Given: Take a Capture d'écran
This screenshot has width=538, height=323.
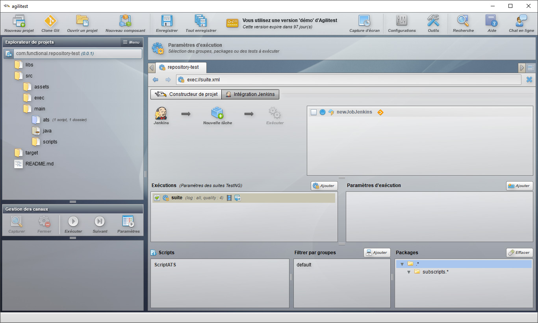Looking at the screenshot, I should tap(364, 24).
